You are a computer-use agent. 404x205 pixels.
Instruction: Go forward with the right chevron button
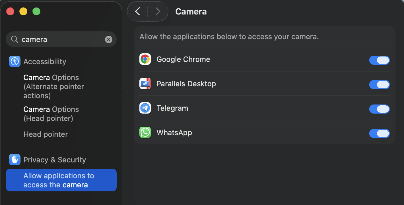click(158, 11)
